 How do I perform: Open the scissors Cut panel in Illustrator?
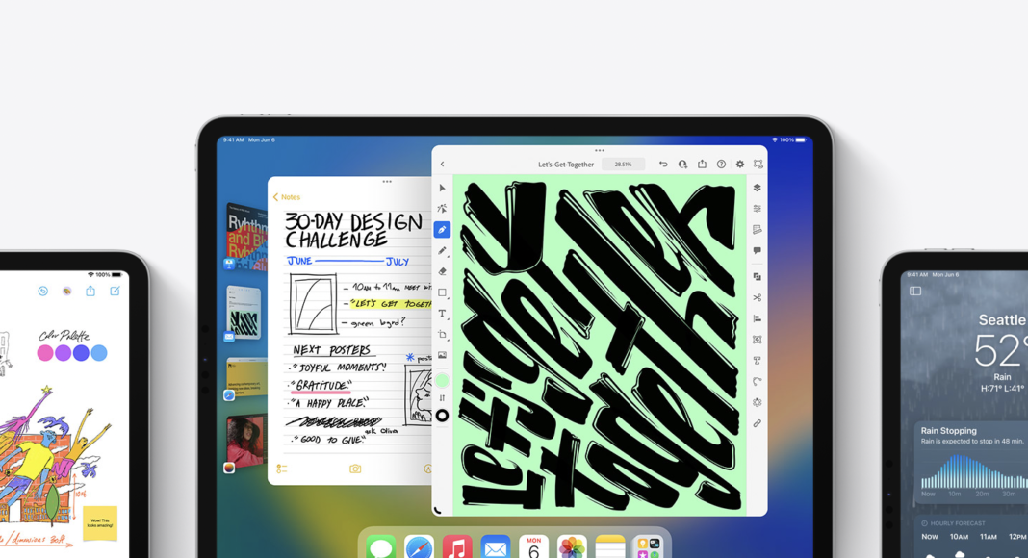coord(758,298)
